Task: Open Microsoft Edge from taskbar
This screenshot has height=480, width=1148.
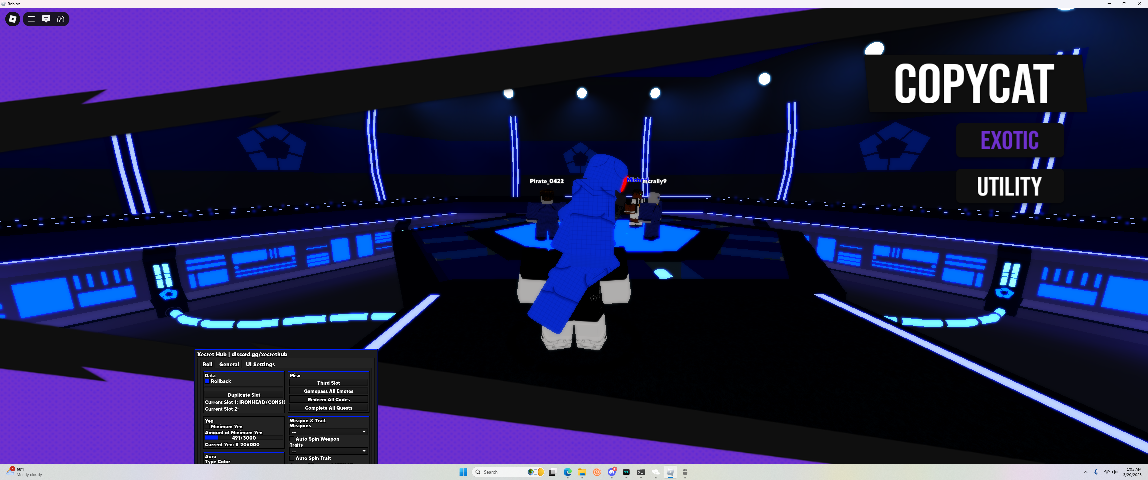Action: click(x=567, y=472)
